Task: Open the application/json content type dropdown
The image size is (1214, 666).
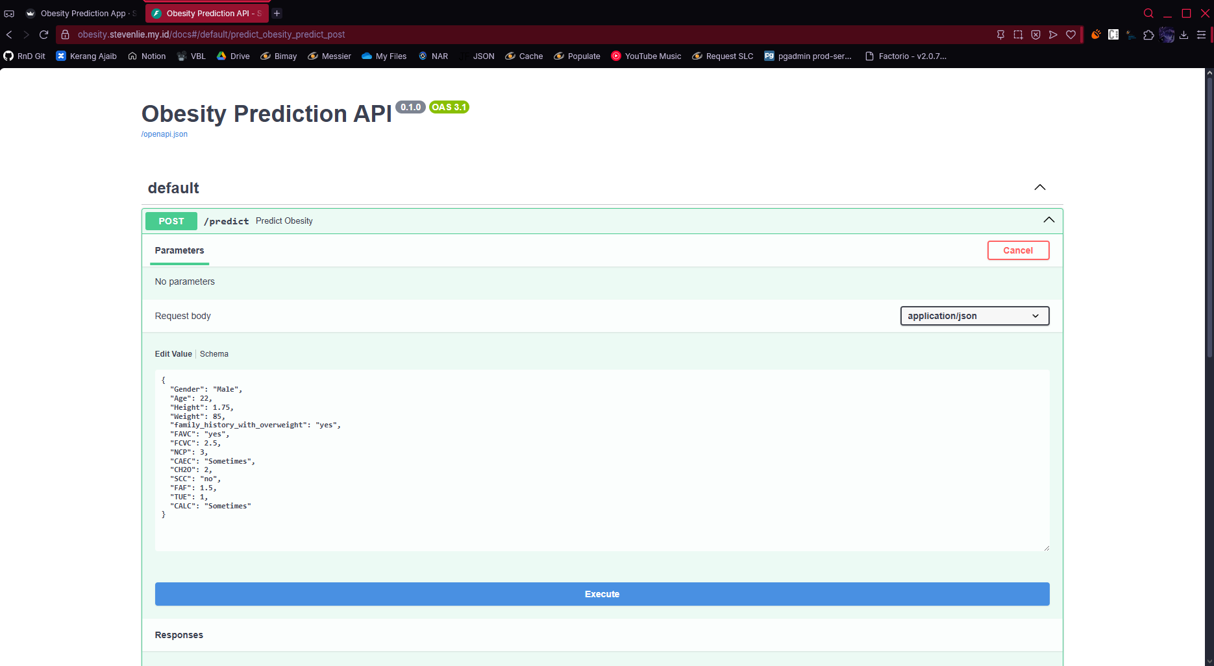Action: pos(974,316)
